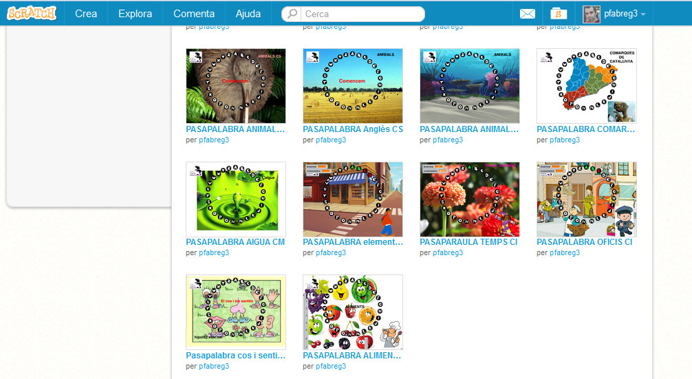Screen dimensions: 692x379
Task: Open the kiwi bird project thumbnail
Action: pyautogui.click(x=236, y=86)
